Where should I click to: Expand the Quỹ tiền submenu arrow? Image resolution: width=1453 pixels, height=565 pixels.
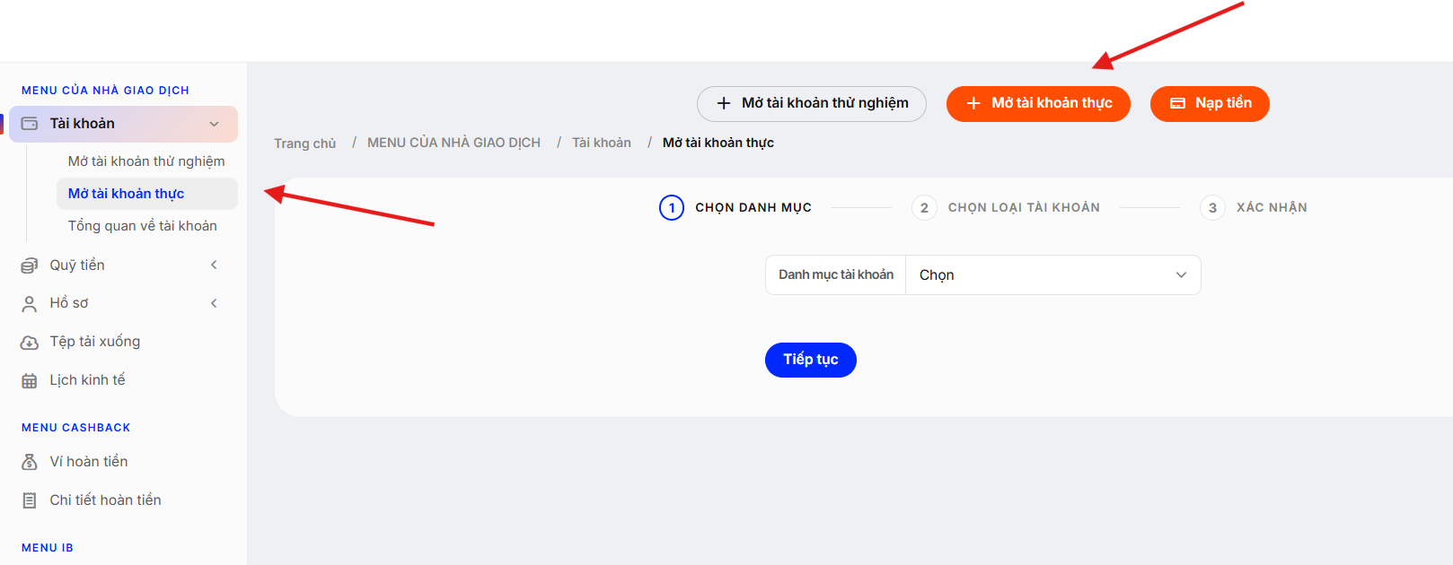[214, 265]
